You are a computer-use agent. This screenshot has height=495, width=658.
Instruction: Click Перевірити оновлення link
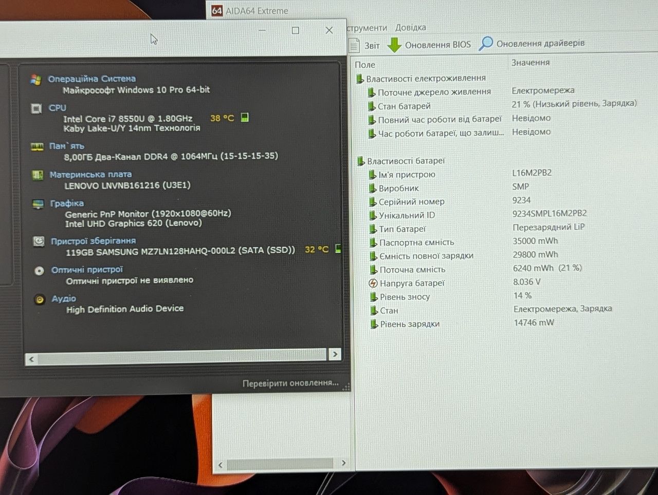pyautogui.click(x=290, y=383)
